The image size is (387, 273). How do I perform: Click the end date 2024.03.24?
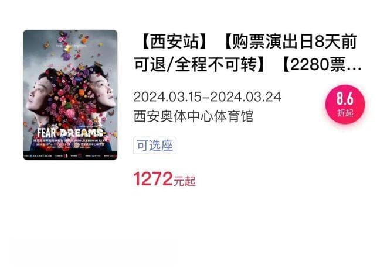246,96
